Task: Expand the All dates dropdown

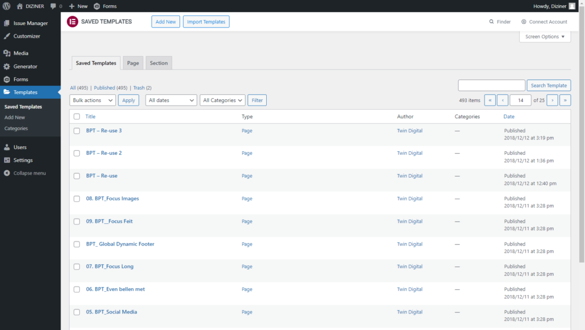Action: [171, 100]
